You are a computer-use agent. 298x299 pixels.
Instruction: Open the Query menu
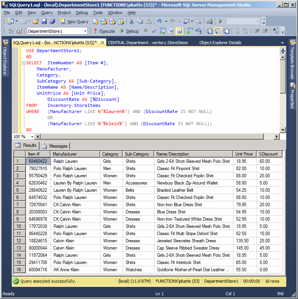tap(47, 13)
